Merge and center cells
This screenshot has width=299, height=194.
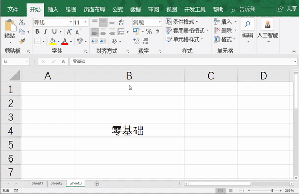click(121, 32)
